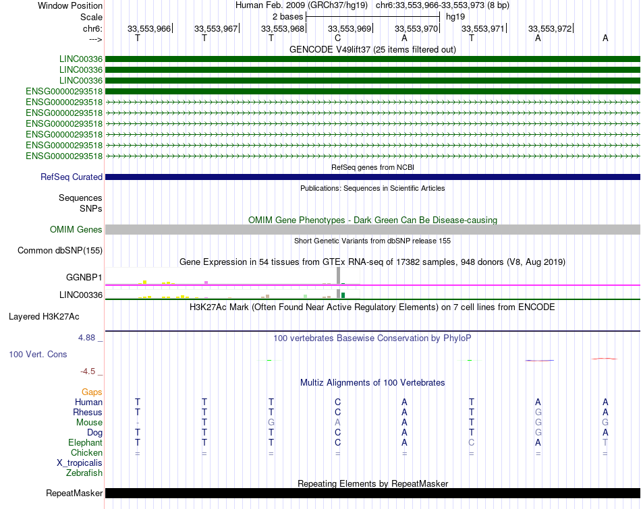Image resolution: width=641 pixels, height=509 pixels.
Task: Click the RepeatMasker track label
Action: (x=74, y=493)
